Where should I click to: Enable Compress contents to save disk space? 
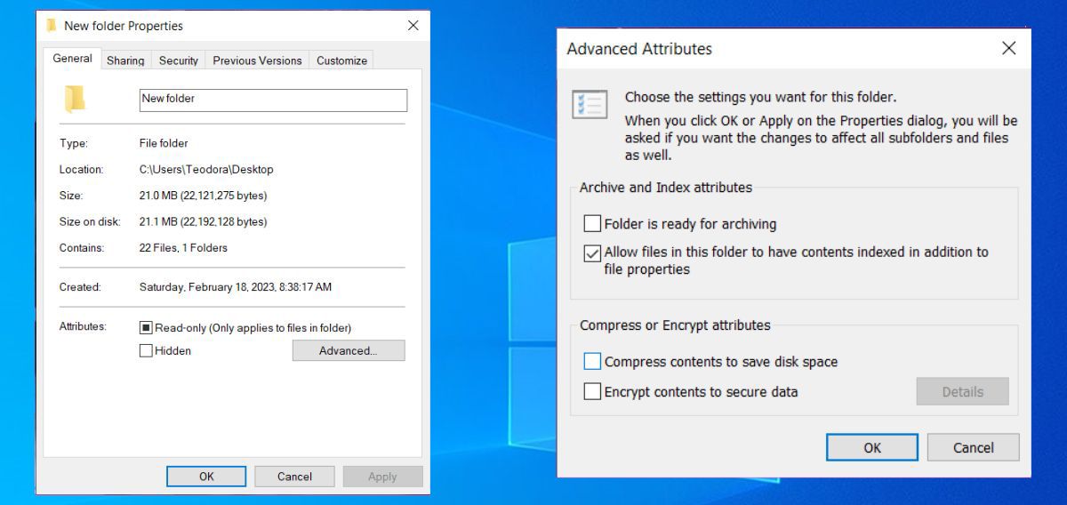[x=592, y=362]
